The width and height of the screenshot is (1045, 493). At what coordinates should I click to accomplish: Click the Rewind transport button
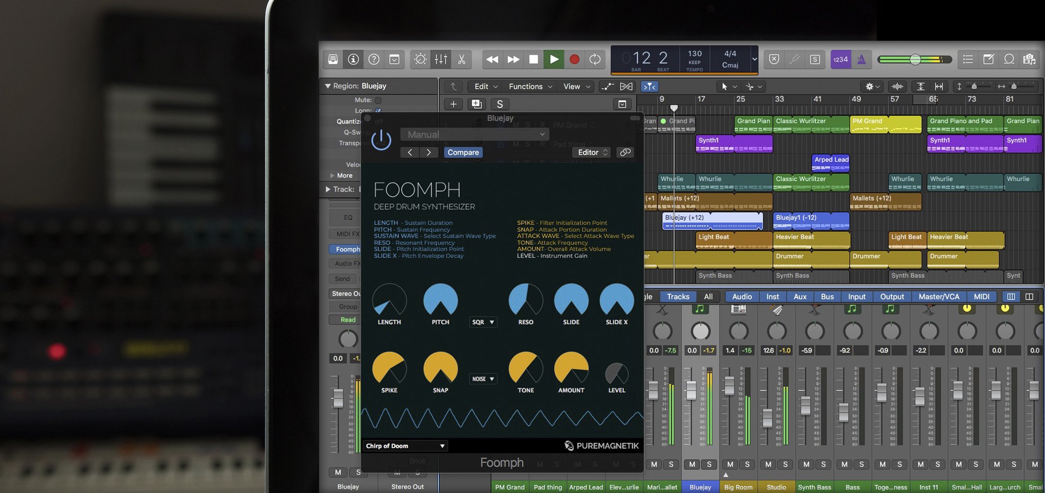492,59
